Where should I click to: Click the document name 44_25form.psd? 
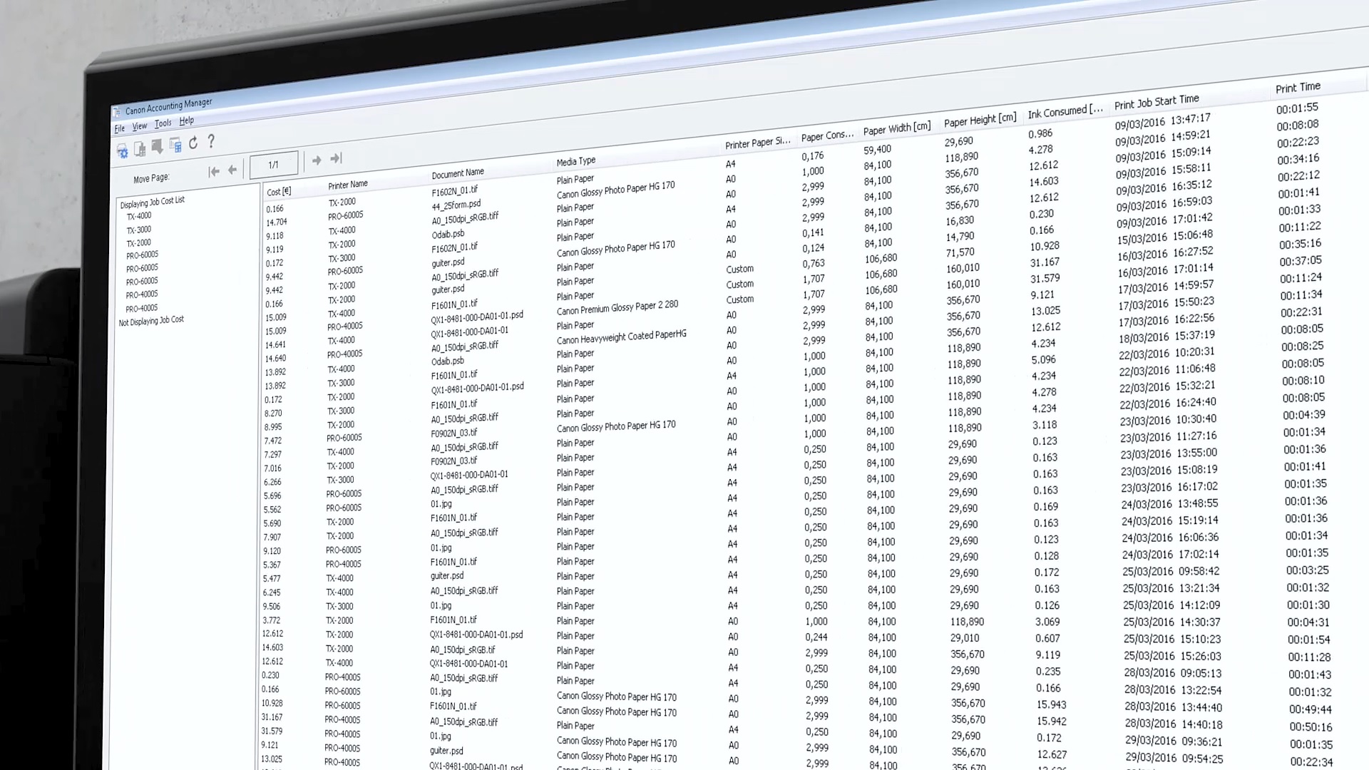(x=456, y=205)
